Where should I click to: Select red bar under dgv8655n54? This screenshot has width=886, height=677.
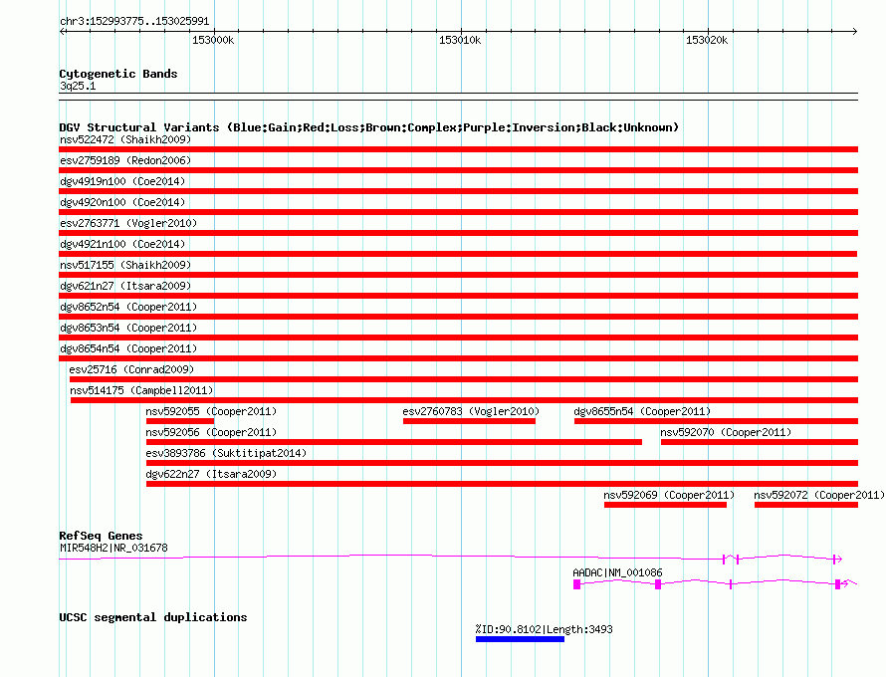[x=716, y=421]
